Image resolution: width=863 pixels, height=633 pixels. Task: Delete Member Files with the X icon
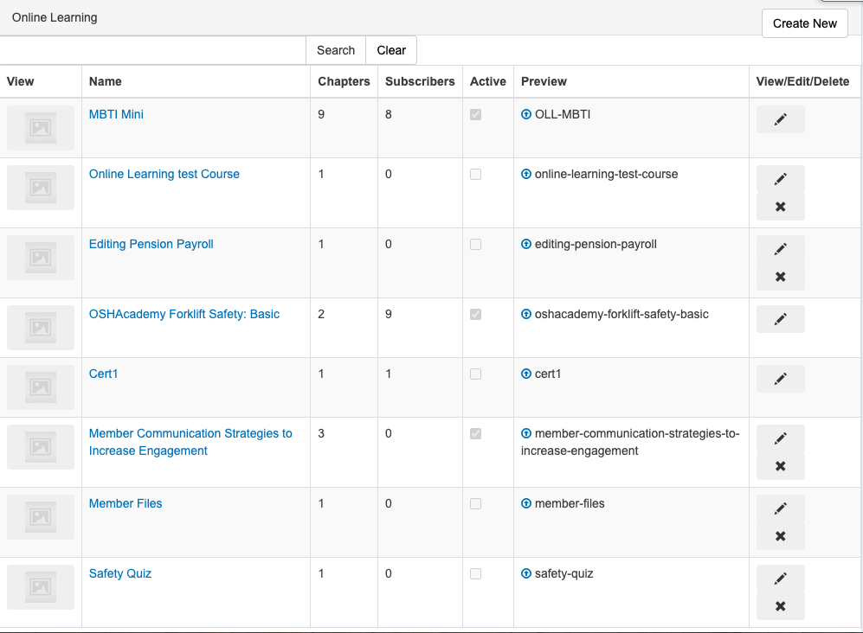point(780,534)
